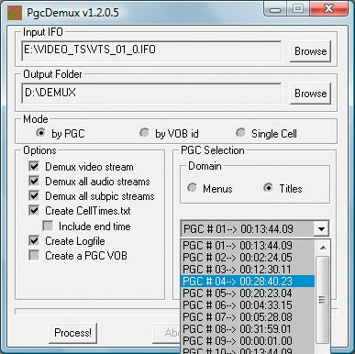Image resolution: width=355 pixels, height=354 pixels.
Task: Enable Create a PGC VOB option
Action: [x=34, y=255]
